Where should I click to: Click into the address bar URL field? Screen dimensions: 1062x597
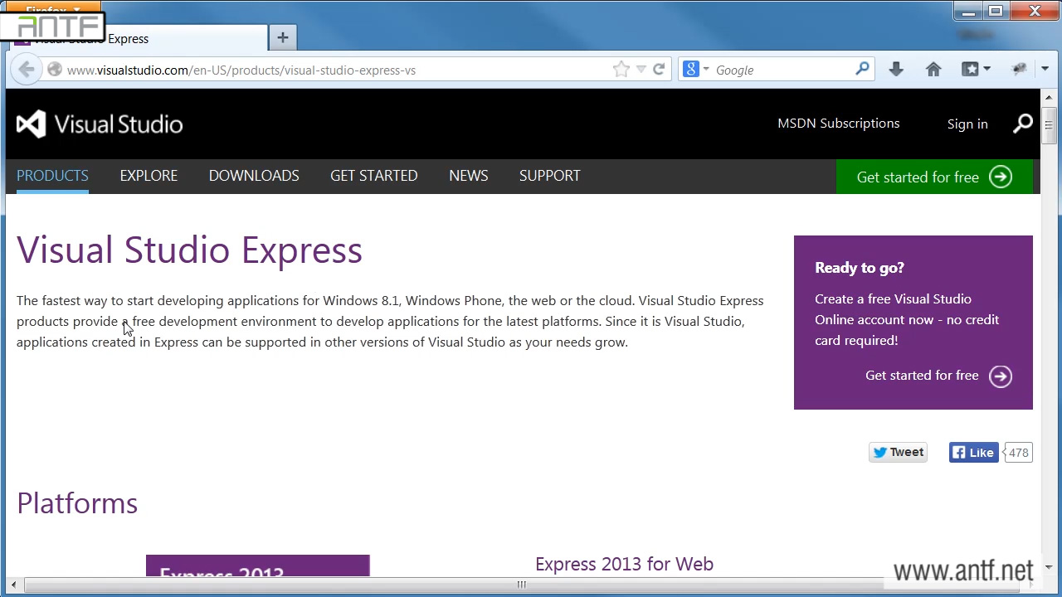pyautogui.click(x=332, y=70)
